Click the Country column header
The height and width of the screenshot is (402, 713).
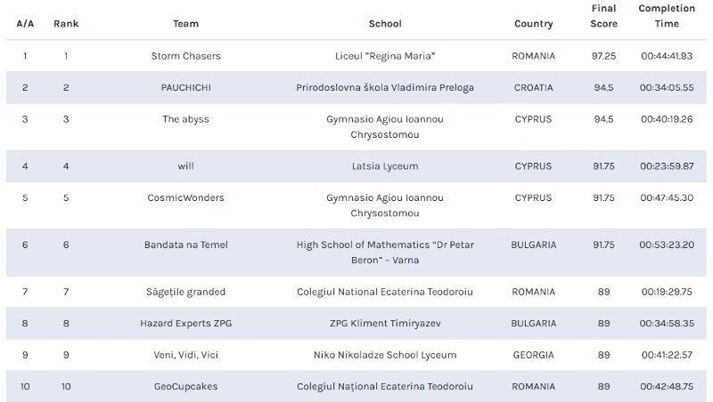click(x=533, y=24)
